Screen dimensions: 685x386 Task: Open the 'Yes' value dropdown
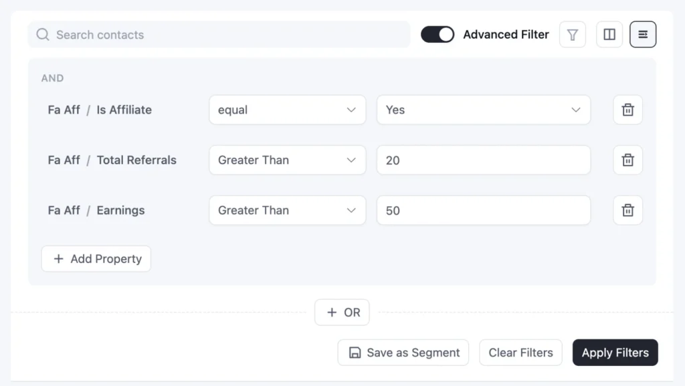(484, 110)
